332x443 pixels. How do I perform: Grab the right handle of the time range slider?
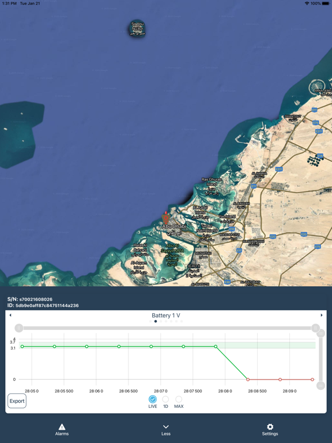click(x=315, y=328)
